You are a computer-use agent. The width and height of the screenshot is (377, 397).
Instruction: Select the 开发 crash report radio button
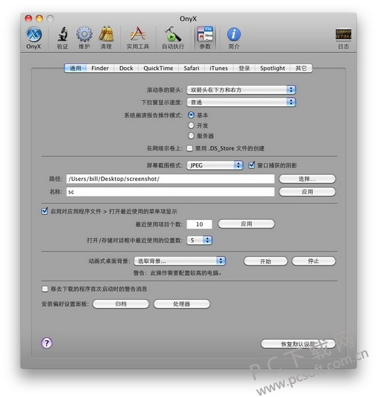pos(191,125)
